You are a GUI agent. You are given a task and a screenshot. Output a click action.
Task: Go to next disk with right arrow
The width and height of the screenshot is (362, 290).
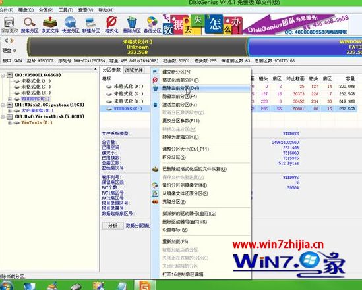click(x=12, y=41)
